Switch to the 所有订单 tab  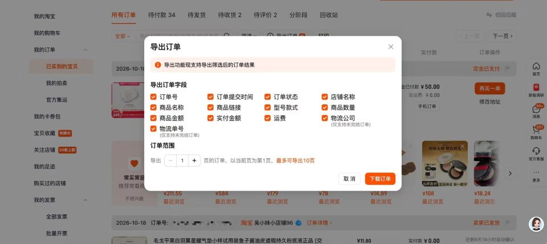tap(124, 15)
